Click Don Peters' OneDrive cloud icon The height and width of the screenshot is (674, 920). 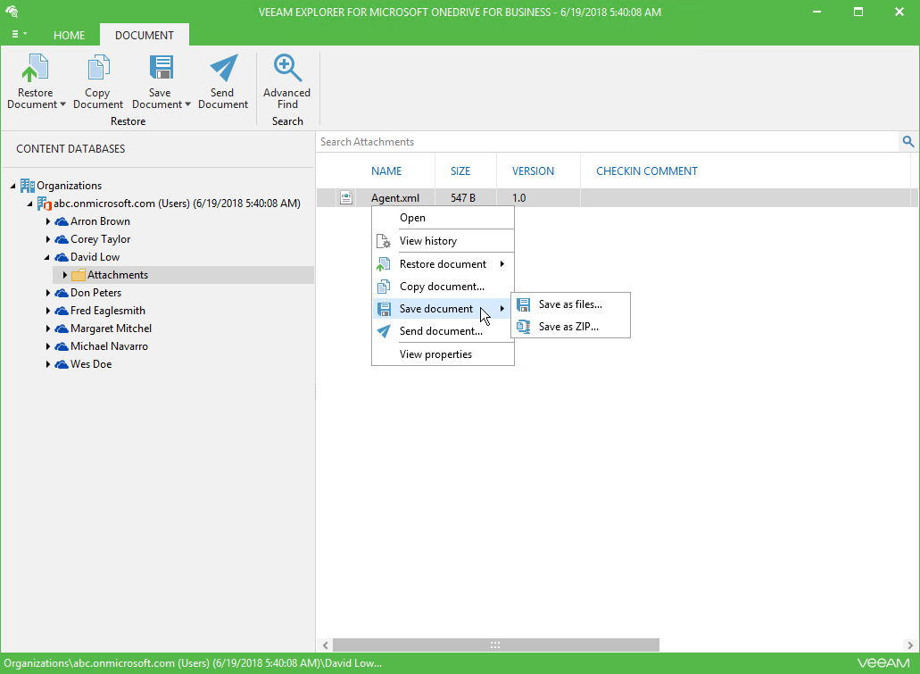click(61, 293)
